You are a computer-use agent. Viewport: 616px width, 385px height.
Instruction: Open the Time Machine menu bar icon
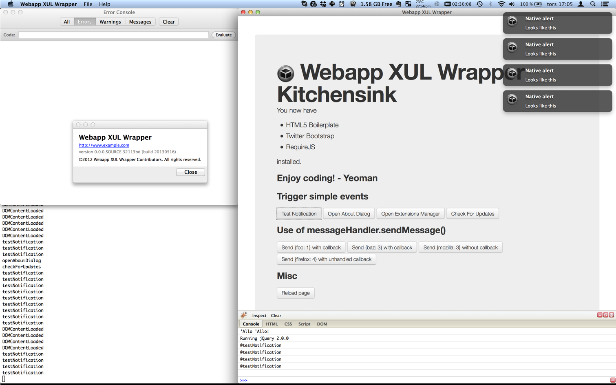coord(480,4)
